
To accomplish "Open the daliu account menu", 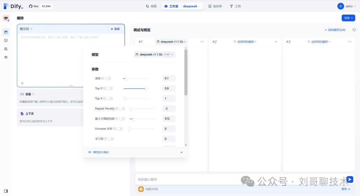I will 351,6.
